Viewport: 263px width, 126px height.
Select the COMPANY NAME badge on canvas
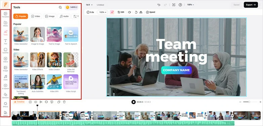177,70
